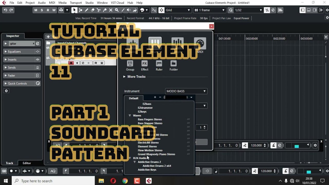This screenshot has height=185, width=329.
Task: Open the Grid snap type dropdown
Action: click(178, 10)
